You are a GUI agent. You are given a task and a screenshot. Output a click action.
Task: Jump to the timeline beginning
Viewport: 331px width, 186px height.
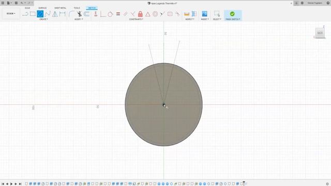[x=3, y=184]
